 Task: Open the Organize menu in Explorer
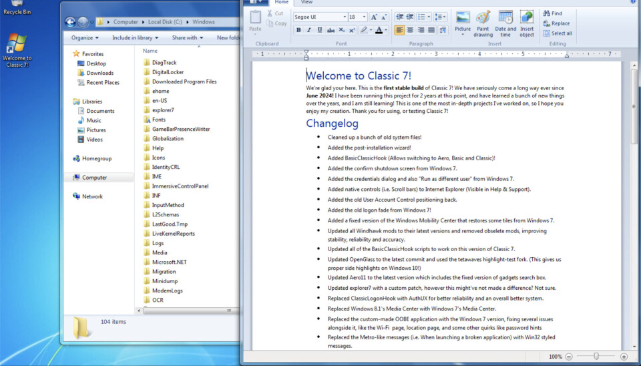point(85,37)
